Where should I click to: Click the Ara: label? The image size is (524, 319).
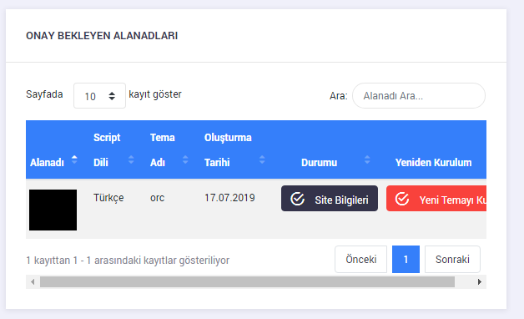pyautogui.click(x=339, y=96)
